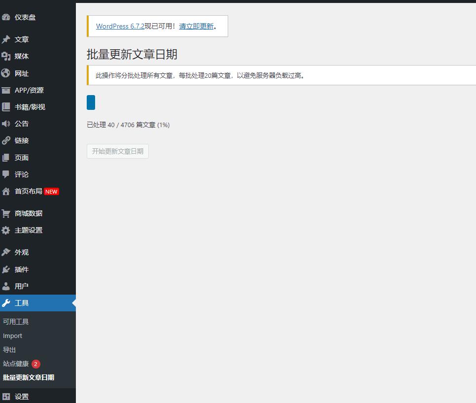Click the WordPress 6.7.2 link
This screenshot has width=476, height=403.
tap(120, 26)
